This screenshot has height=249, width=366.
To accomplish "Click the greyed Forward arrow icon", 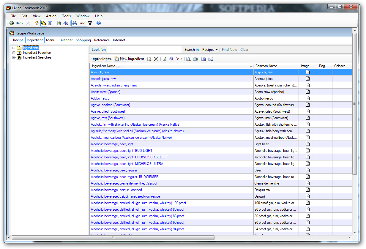I will point(28,23).
